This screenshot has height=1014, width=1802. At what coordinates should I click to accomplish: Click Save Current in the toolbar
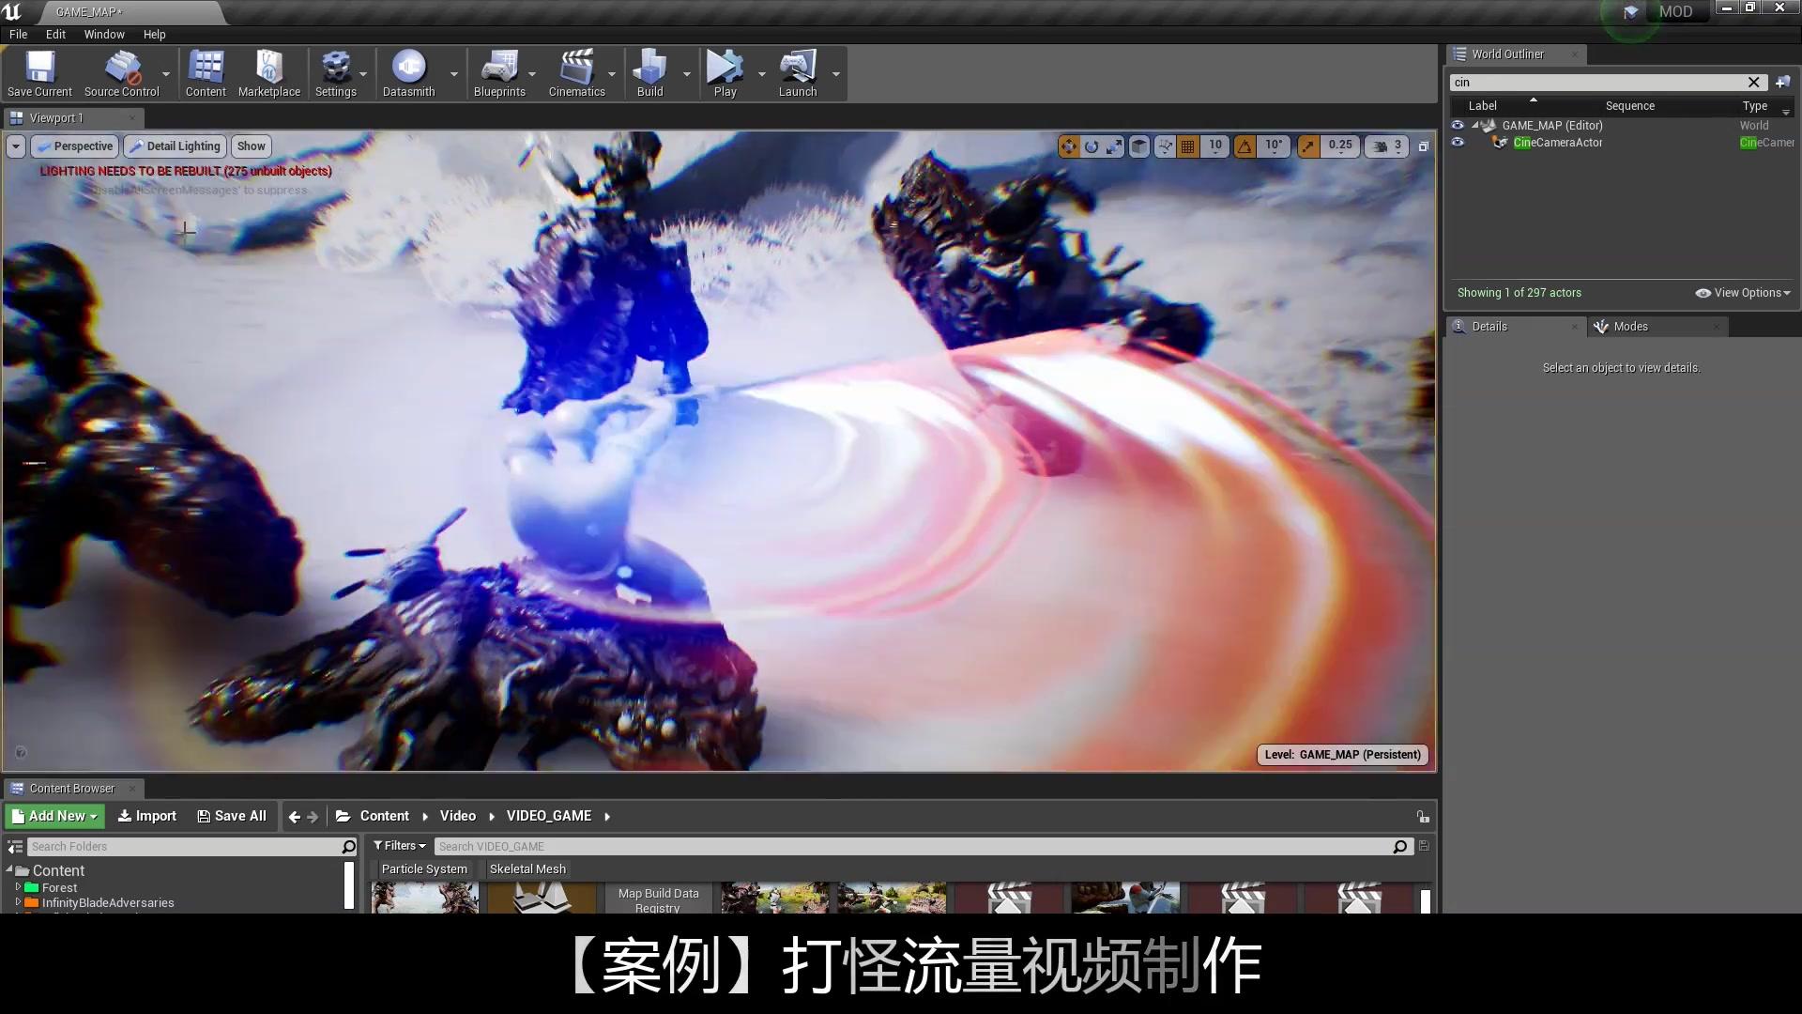[x=39, y=74]
